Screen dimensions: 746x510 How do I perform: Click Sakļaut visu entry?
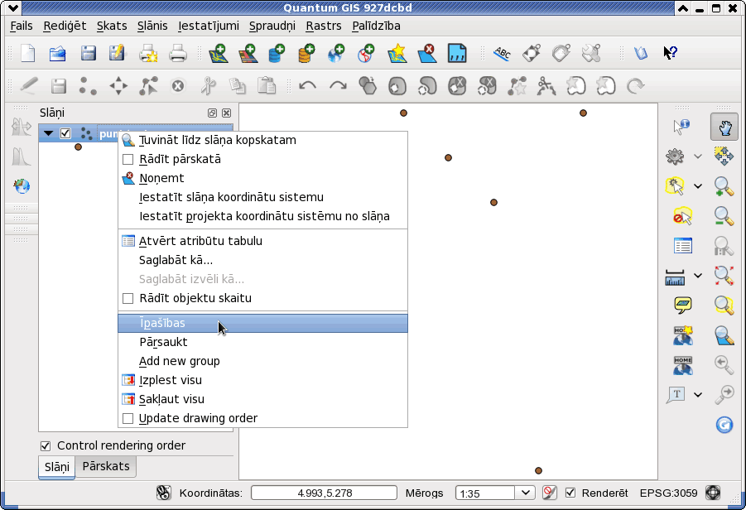coord(262,399)
